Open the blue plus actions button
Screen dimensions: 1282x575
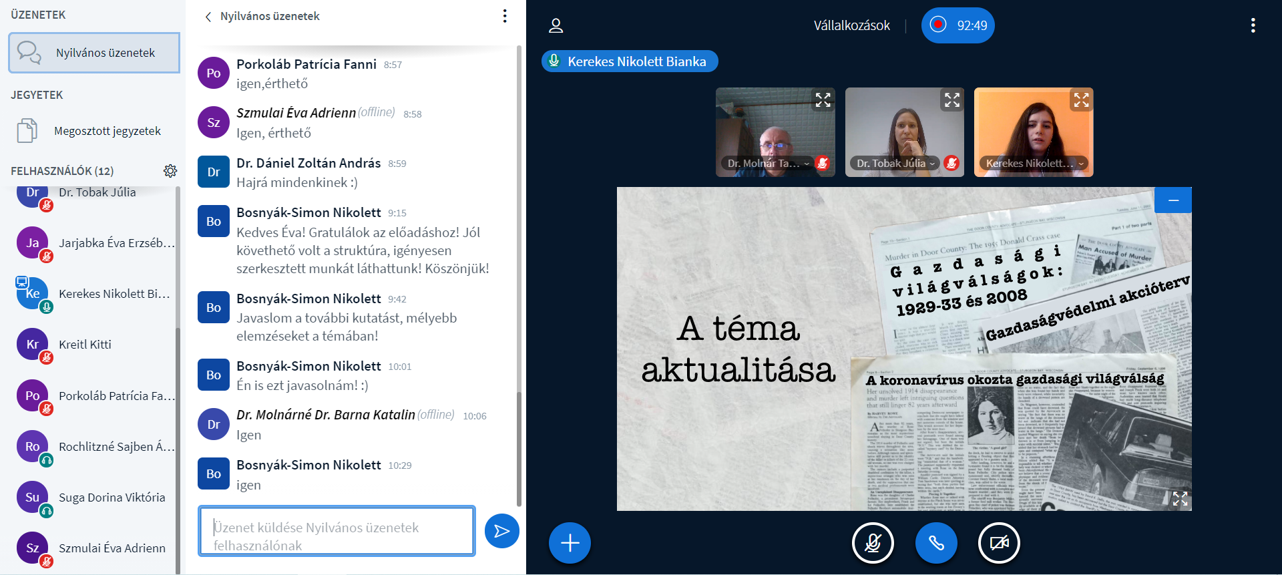click(570, 543)
